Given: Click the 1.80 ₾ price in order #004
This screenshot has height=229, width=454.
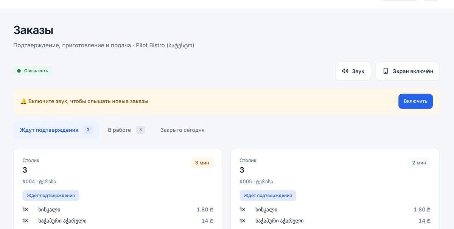Looking at the screenshot, I should pos(205,210).
